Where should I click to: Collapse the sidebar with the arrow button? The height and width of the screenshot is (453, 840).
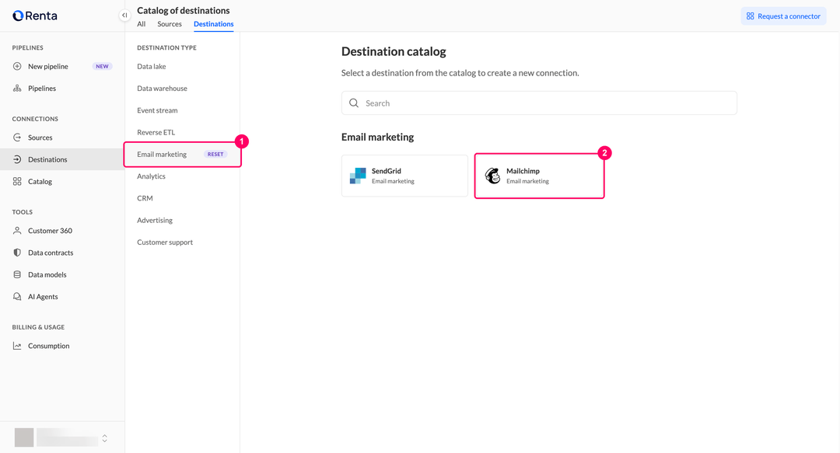click(x=124, y=16)
